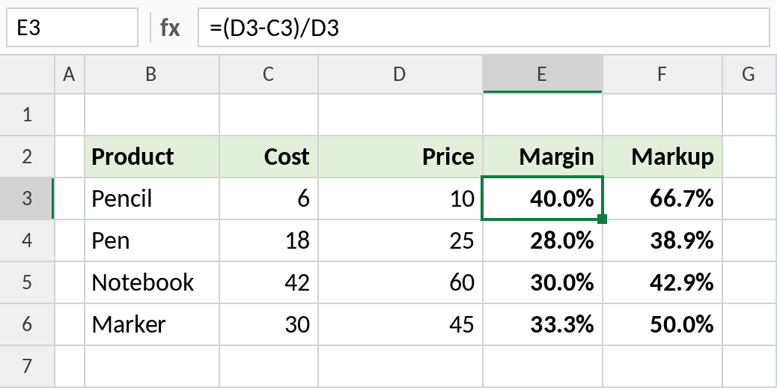Screen dimensions: 777x388
Task: Select row 2 header
Action: coord(27,157)
